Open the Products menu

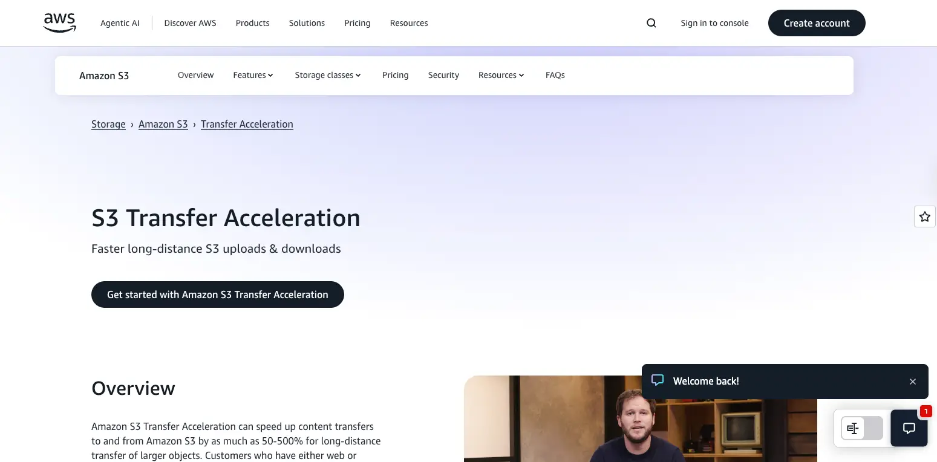252,23
